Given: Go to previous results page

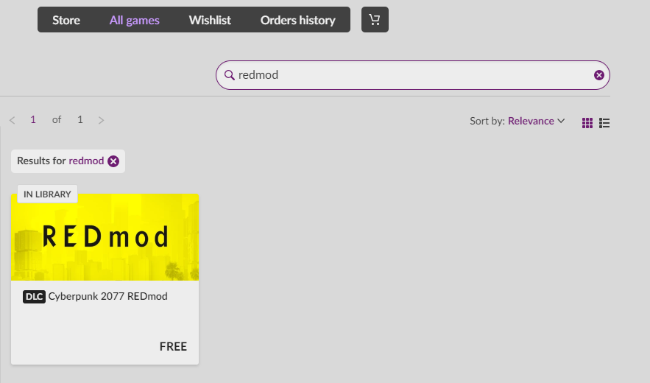Looking at the screenshot, I should [13, 120].
